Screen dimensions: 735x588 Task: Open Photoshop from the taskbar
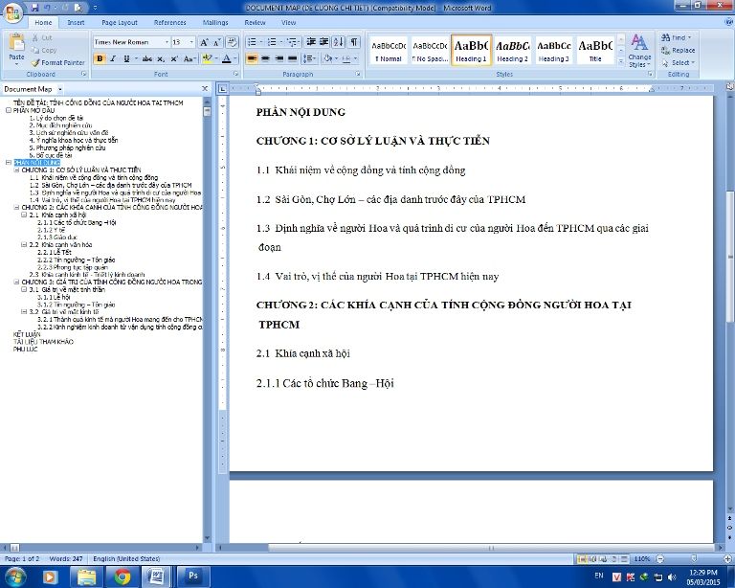coord(191,576)
